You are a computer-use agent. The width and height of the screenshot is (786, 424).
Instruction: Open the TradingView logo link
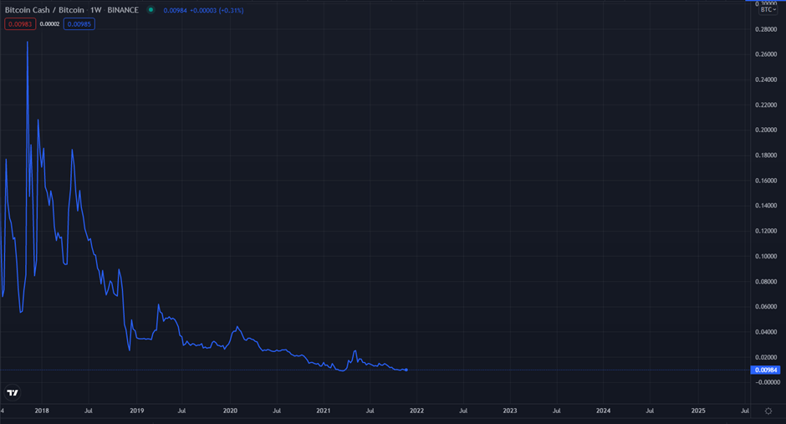[13, 392]
